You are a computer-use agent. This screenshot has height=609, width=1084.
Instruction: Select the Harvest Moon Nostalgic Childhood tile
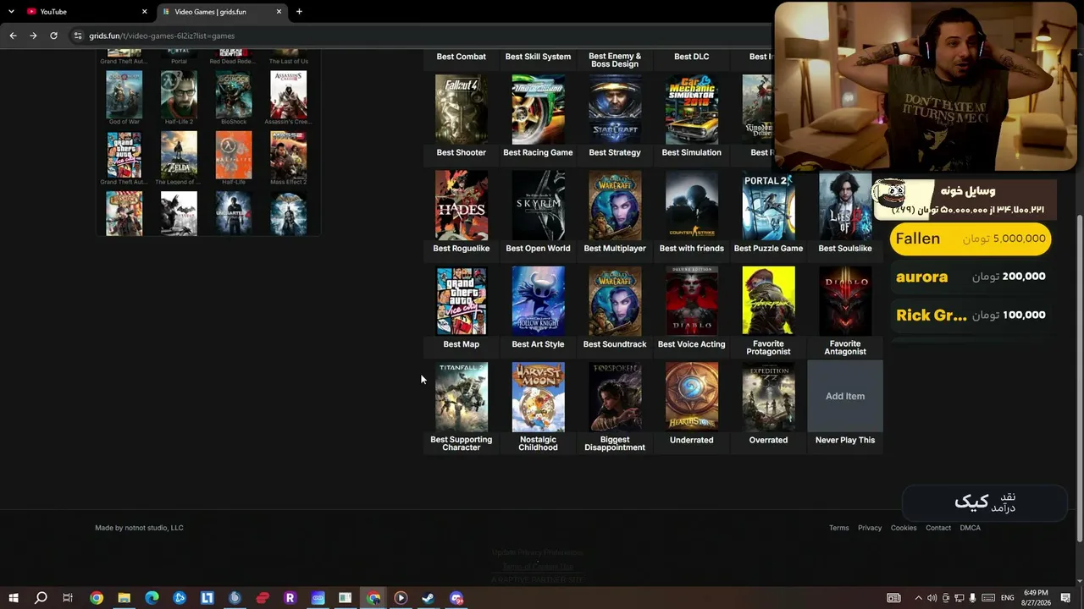538,397
